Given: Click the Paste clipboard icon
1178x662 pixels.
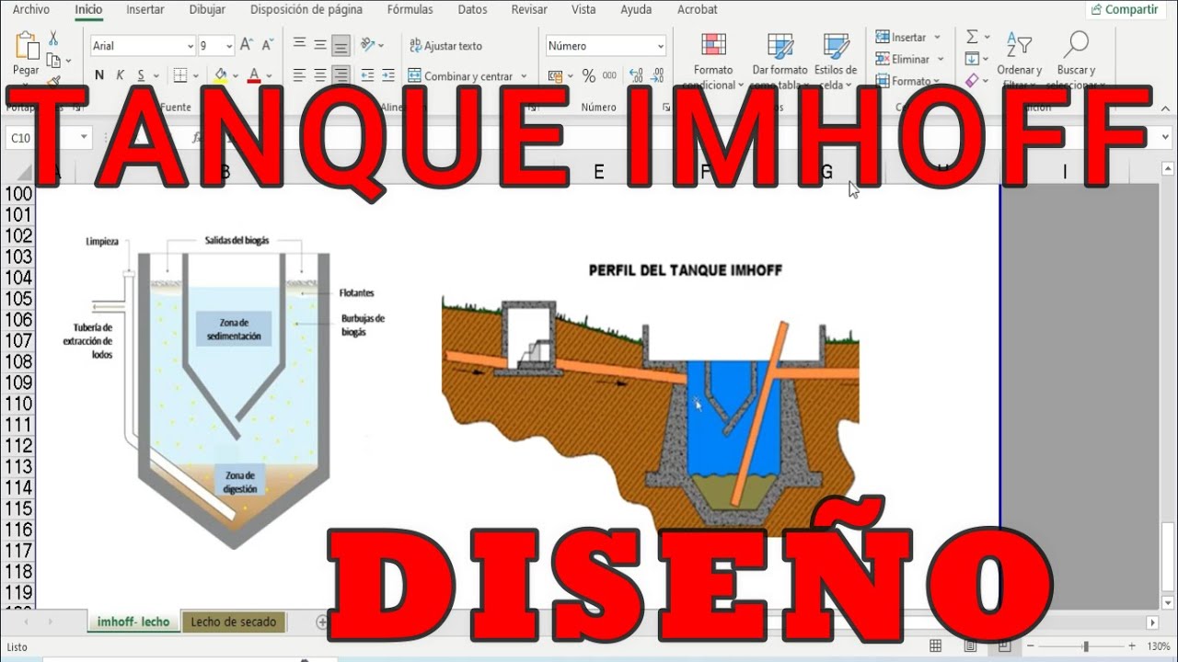Looking at the screenshot, I should pyautogui.click(x=26, y=46).
